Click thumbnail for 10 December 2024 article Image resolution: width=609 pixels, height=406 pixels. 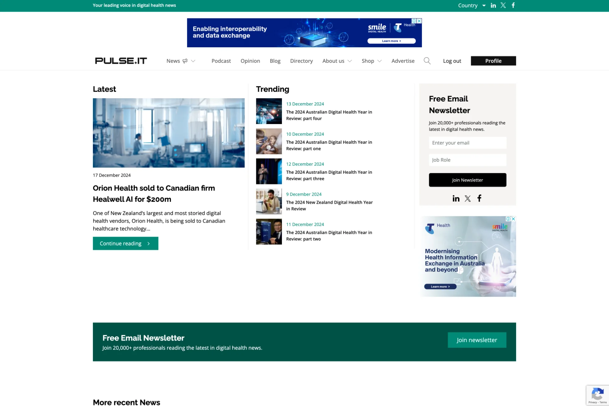[x=269, y=141]
